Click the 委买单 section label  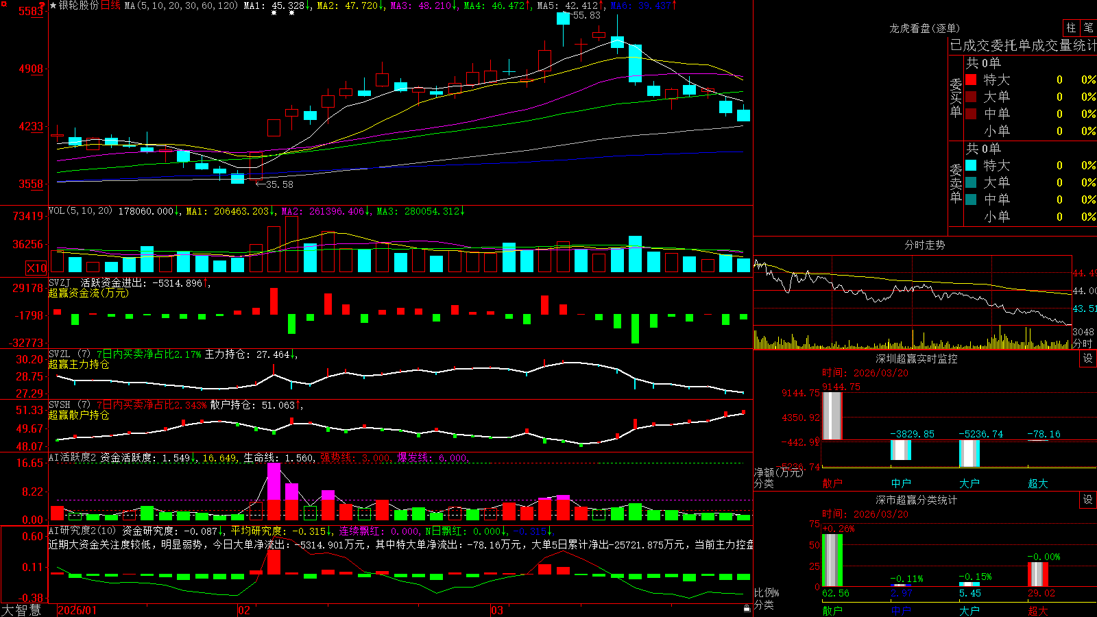click(x=956, y=98)
